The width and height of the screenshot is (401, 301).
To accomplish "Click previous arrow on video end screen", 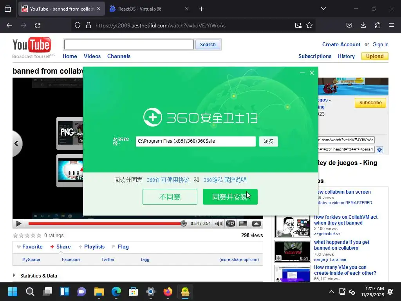I will click(x=17, y=143).
